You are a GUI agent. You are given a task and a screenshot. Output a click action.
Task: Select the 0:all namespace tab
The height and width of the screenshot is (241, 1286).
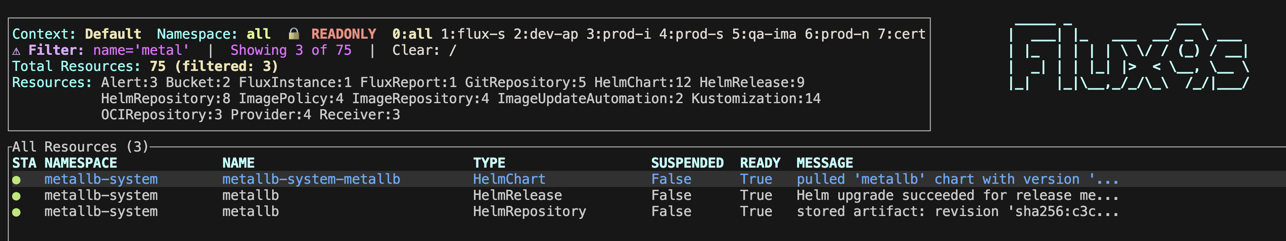[412, 34]
